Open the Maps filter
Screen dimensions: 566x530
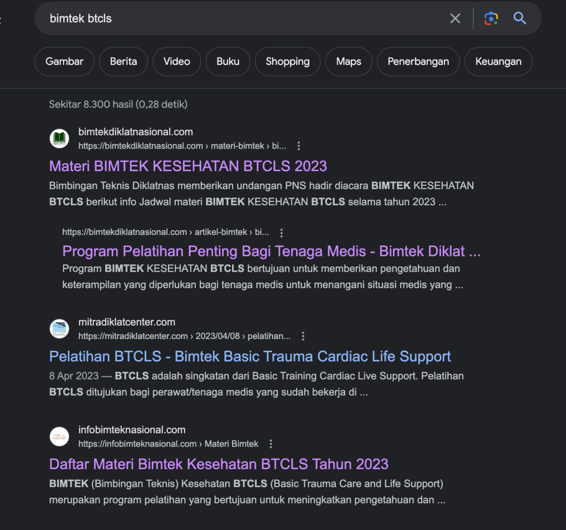[349, 61]
